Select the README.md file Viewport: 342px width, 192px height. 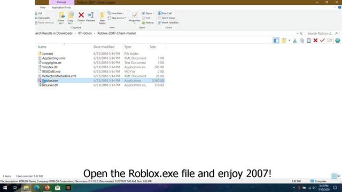[51, 71]
